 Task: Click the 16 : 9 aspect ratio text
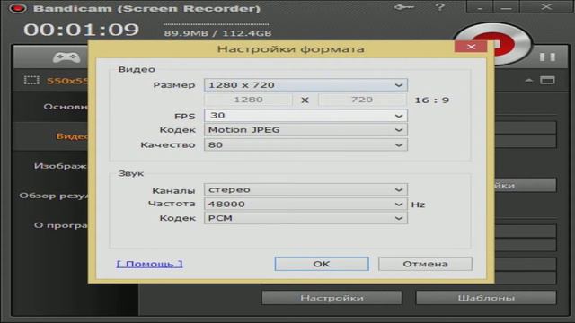[x=431, y=100]
